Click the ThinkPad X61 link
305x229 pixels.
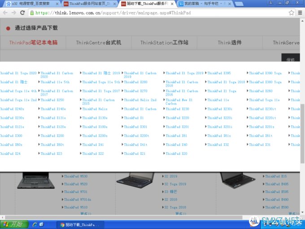click(x=176, y=136)
